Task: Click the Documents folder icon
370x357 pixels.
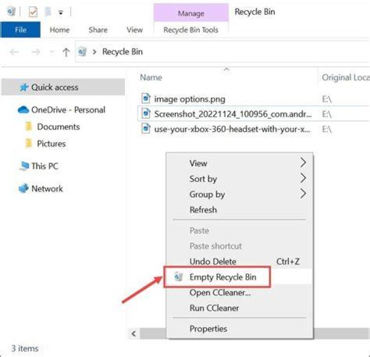Action: (29, 127)
